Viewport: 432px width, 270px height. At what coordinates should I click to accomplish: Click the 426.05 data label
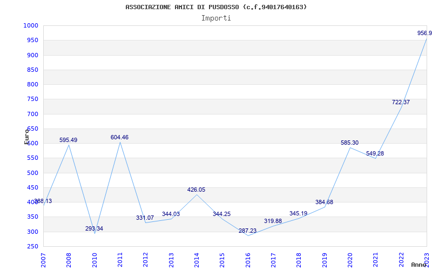tap(196, 190)
